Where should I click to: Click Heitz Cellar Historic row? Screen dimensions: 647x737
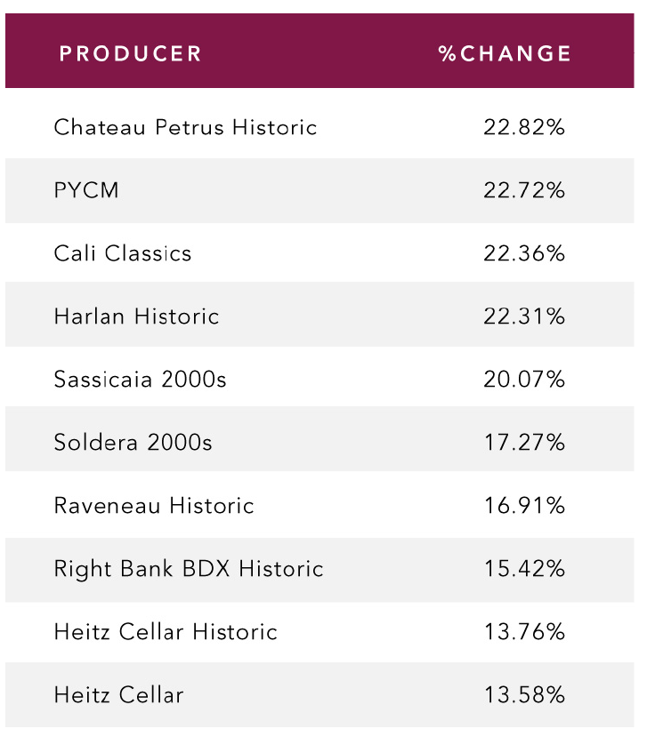point(319,632)
